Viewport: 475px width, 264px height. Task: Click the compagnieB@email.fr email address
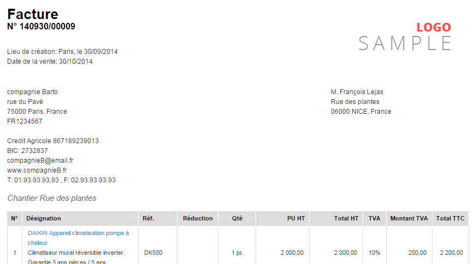click(40, 161)
